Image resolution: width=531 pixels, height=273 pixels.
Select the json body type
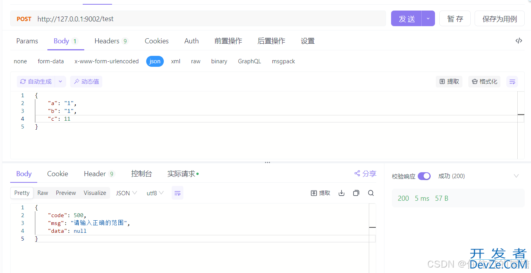[155, 61]
